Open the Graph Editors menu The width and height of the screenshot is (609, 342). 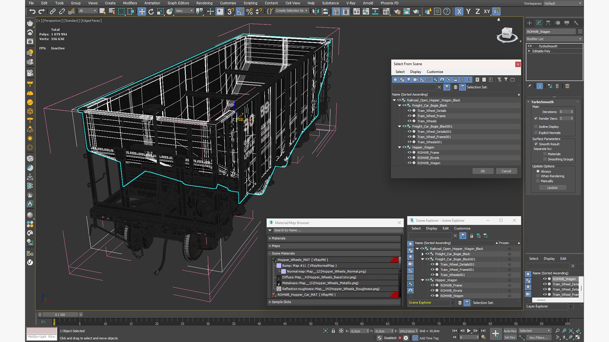click(x=178, y=3)
